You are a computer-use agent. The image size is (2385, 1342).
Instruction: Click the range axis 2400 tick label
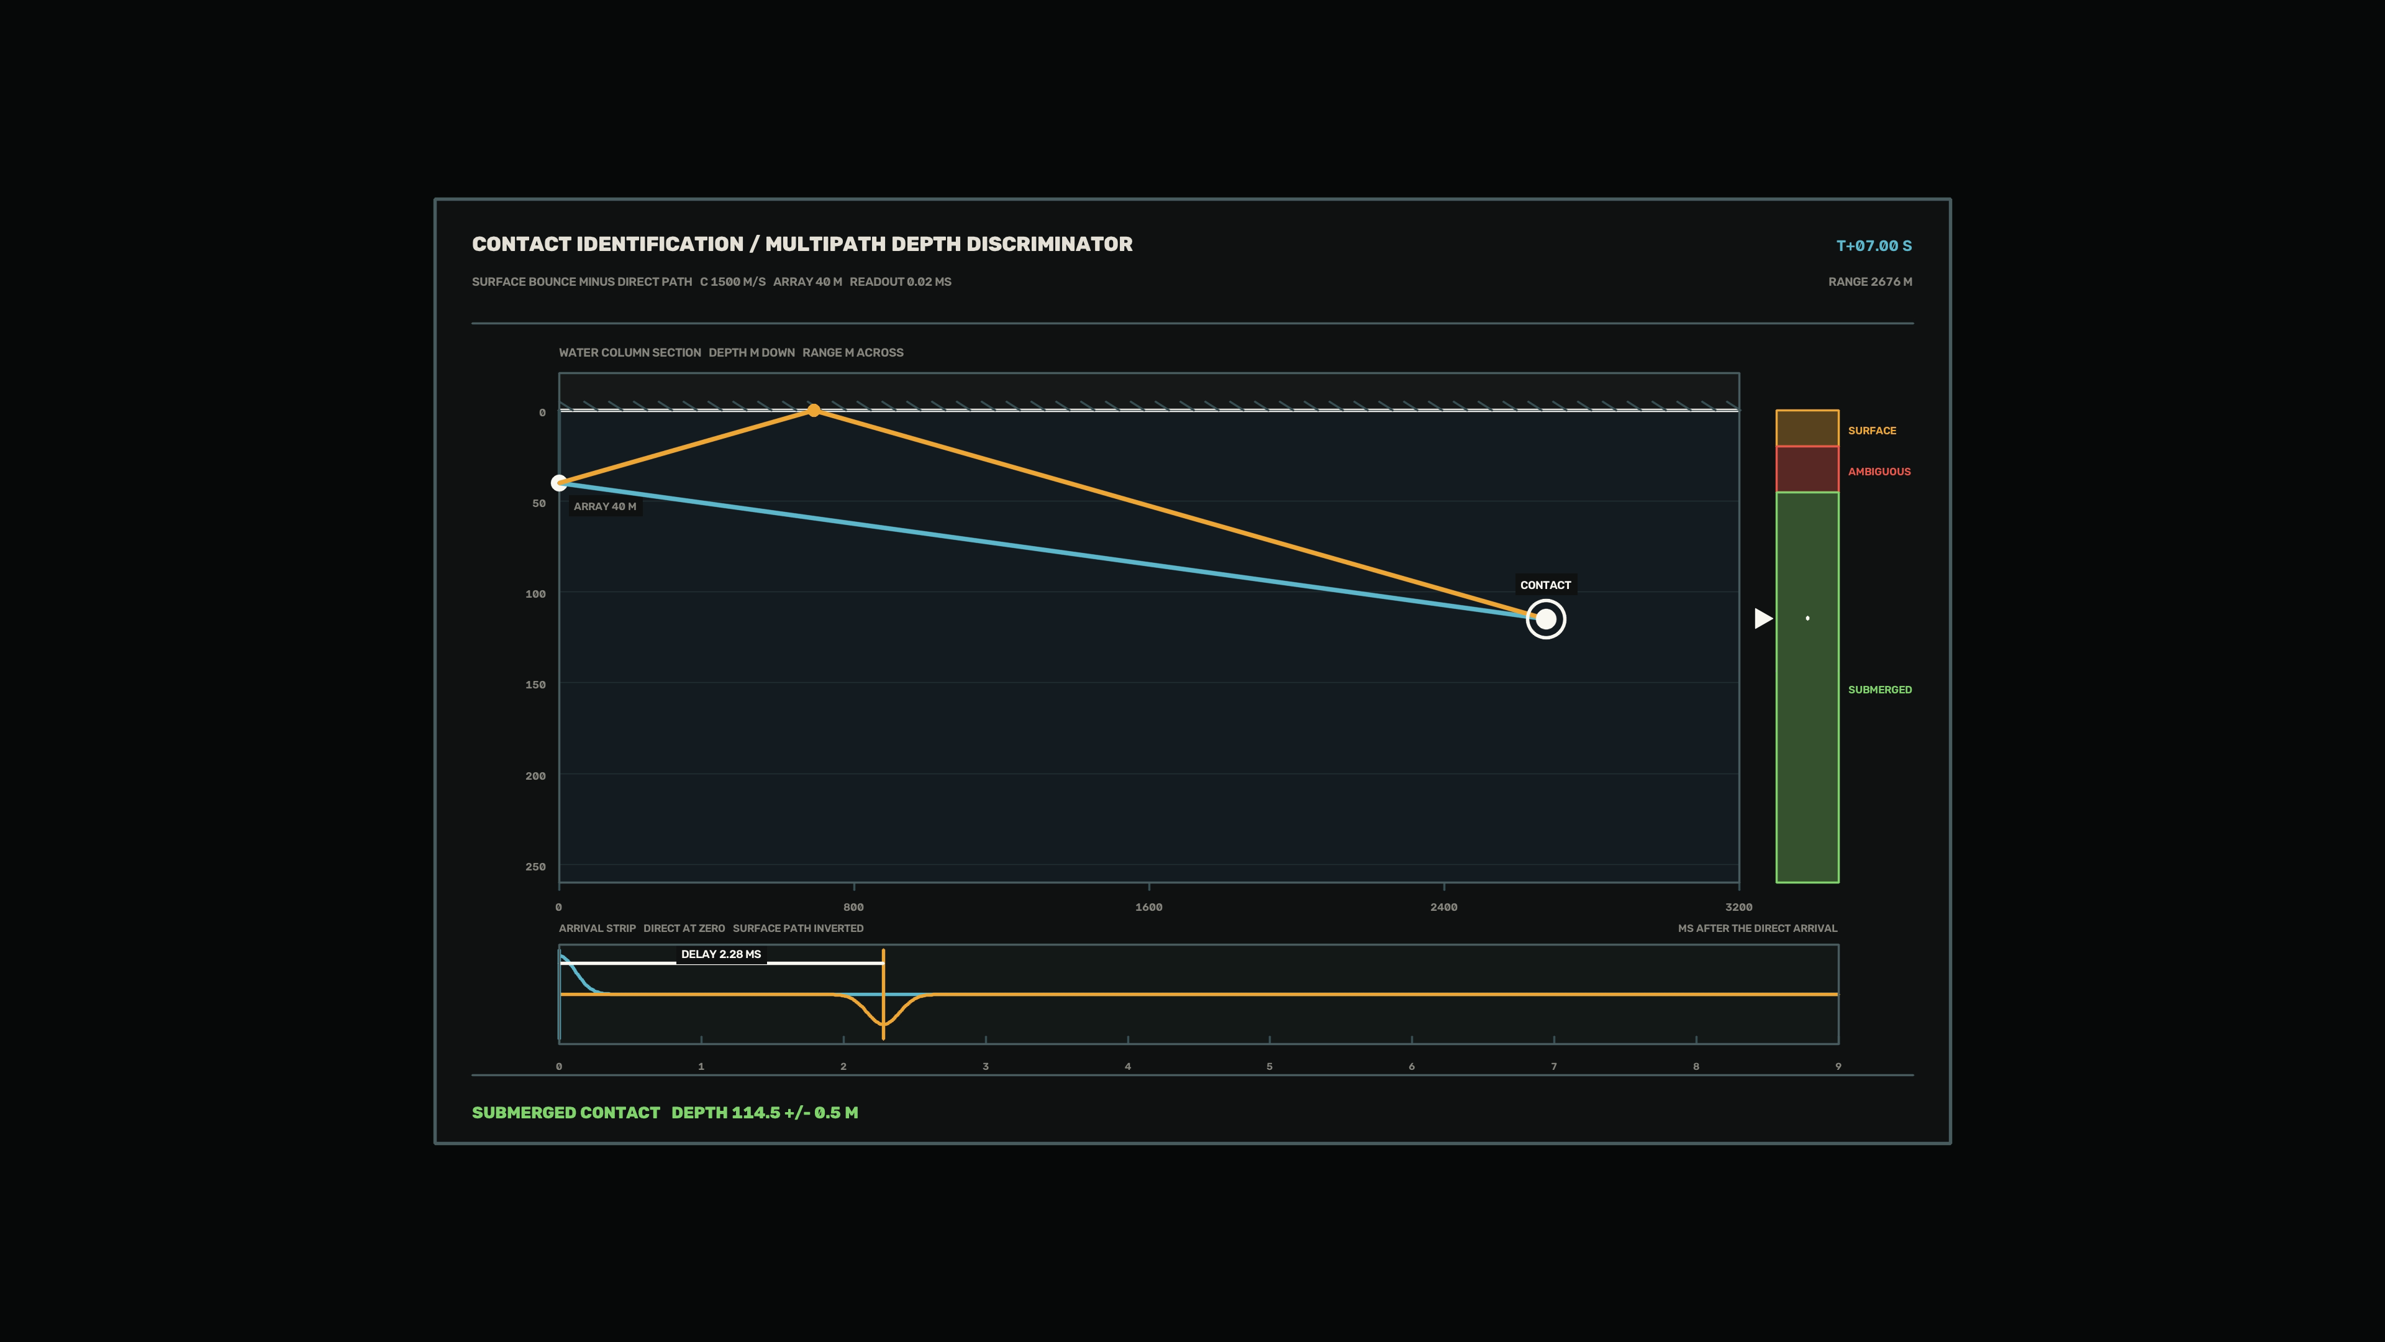pyautogui.click(x=1443, y=908)
